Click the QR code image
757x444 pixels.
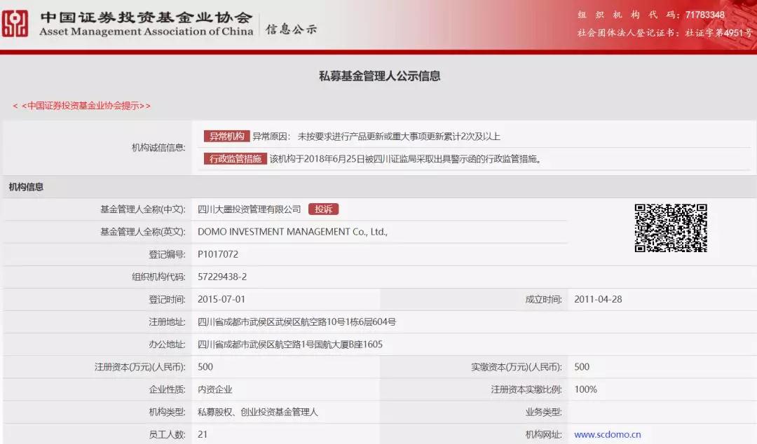[671, 228]
